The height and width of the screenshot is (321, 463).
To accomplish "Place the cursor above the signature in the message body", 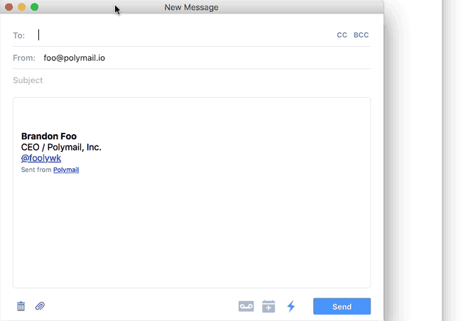I will [192, 114].
